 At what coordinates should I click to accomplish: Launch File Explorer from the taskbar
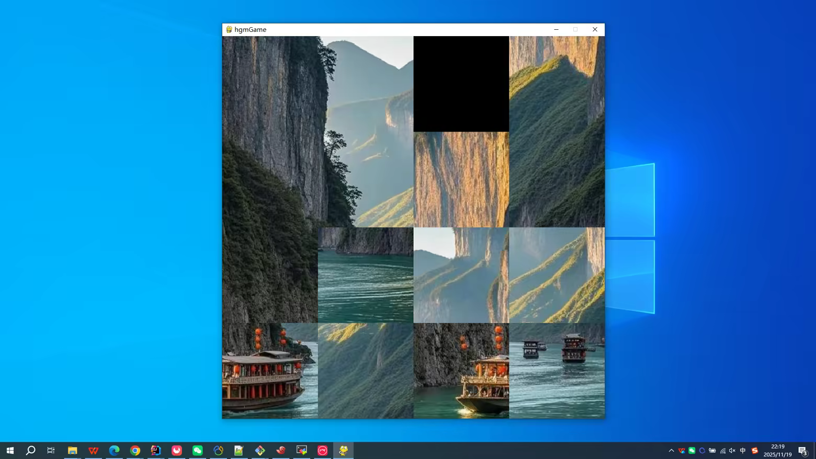click(72, 450)
